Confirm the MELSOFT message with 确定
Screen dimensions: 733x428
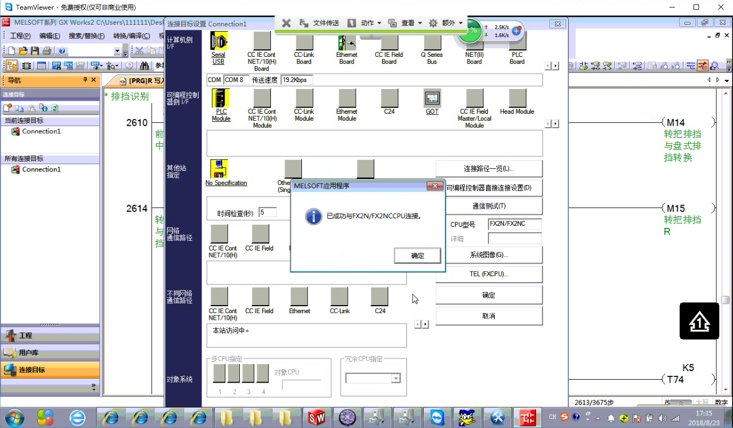tap(417, 256)
